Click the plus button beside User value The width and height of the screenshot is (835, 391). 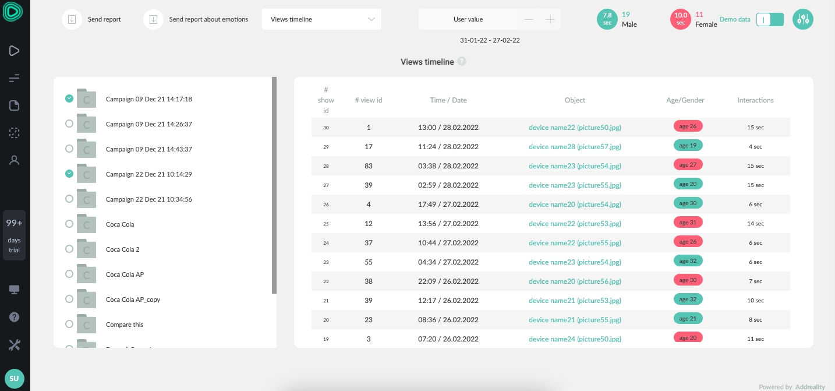pos(550,19)
